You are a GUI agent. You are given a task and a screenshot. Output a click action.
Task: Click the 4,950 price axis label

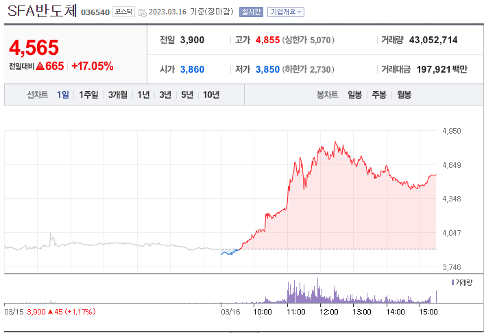452,131
